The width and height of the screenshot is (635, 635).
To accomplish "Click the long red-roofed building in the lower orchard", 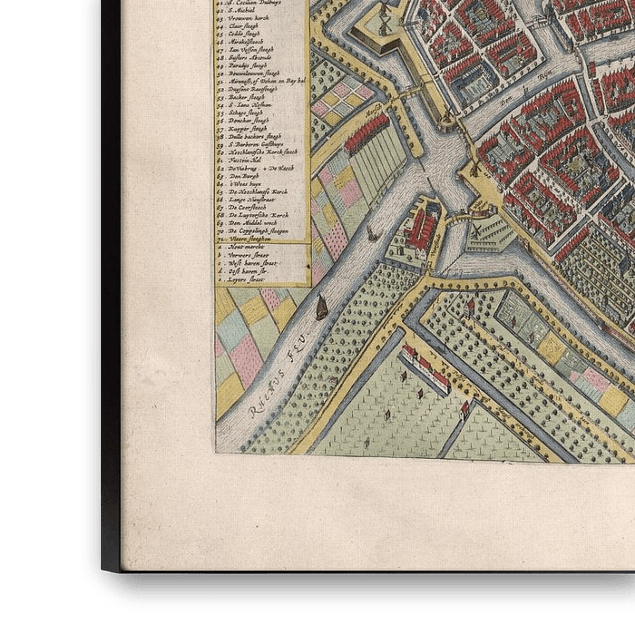I will pyautogui.click(x=425, y=369).
